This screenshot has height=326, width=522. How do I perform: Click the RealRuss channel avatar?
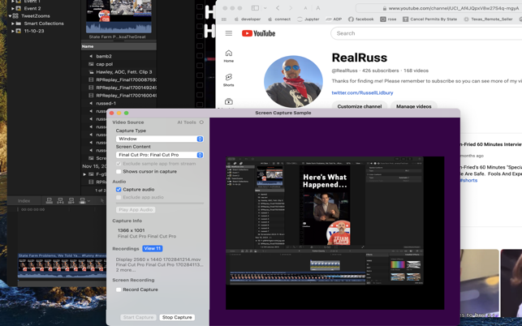click(293, 81)
